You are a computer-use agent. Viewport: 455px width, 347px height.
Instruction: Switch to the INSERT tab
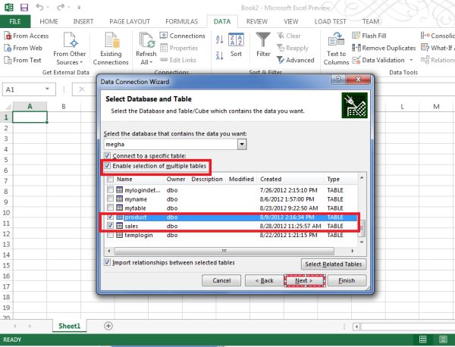pos(83,21)
